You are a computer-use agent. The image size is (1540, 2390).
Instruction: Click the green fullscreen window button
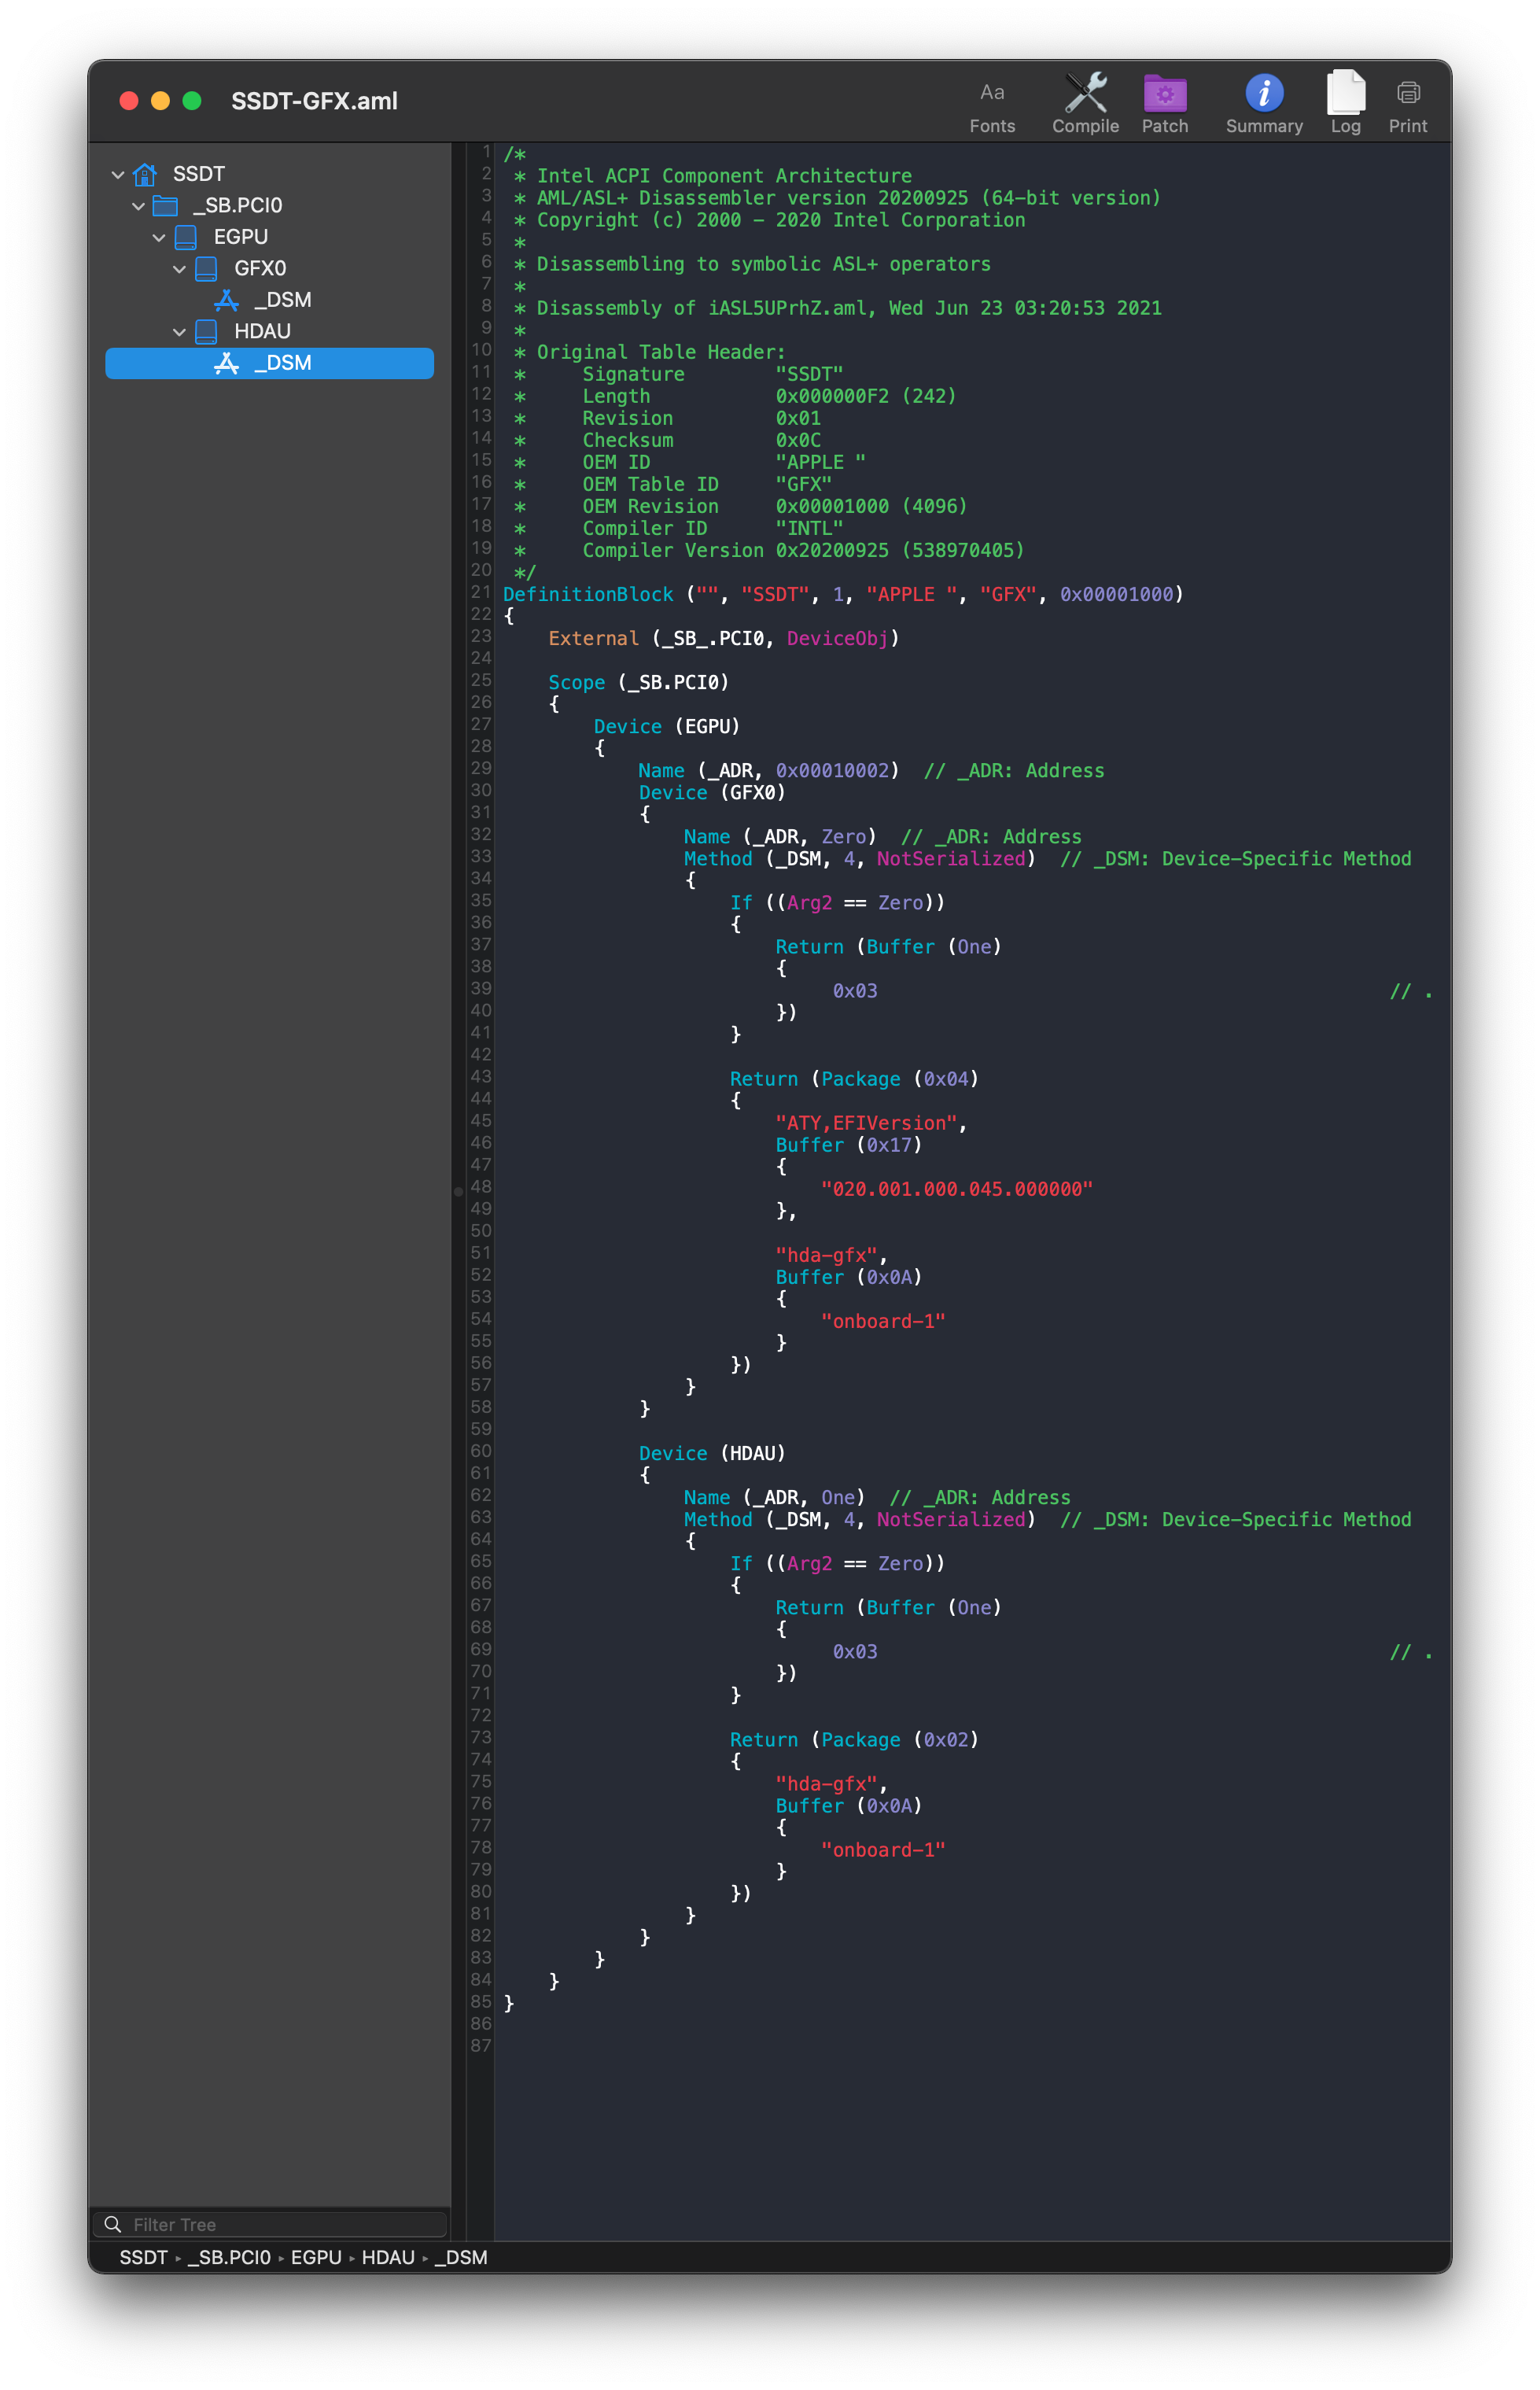(x=192, y=101)
